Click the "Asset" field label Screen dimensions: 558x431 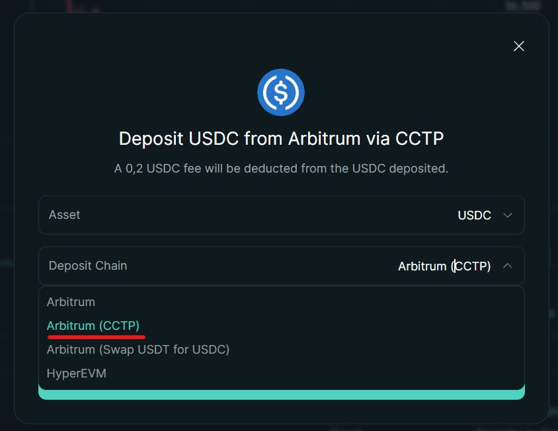[65, 215]
